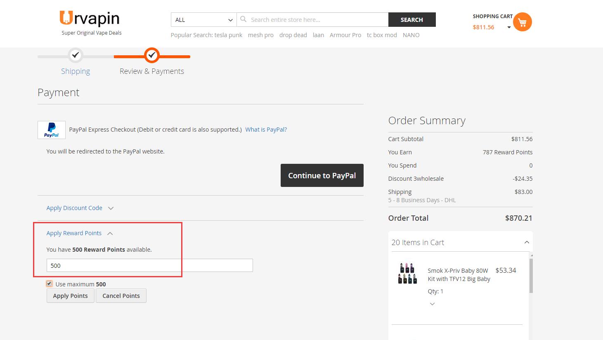Toggle the Use maximum 500 checkbox
Screen dimensions: 603x340
[x=50, y=284]
